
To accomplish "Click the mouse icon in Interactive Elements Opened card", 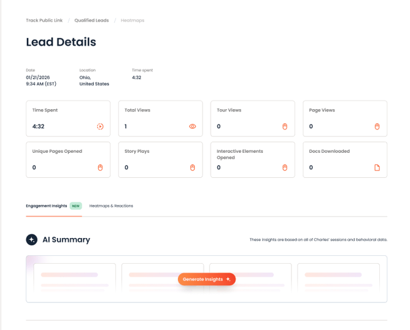I will pos(285,167).
